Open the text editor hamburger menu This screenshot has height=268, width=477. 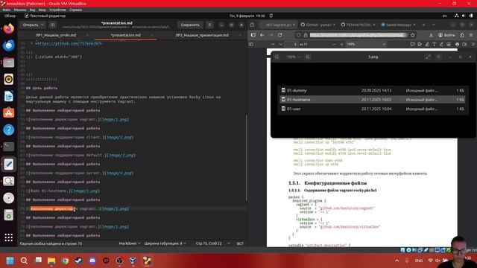click(x=209, y=25)
